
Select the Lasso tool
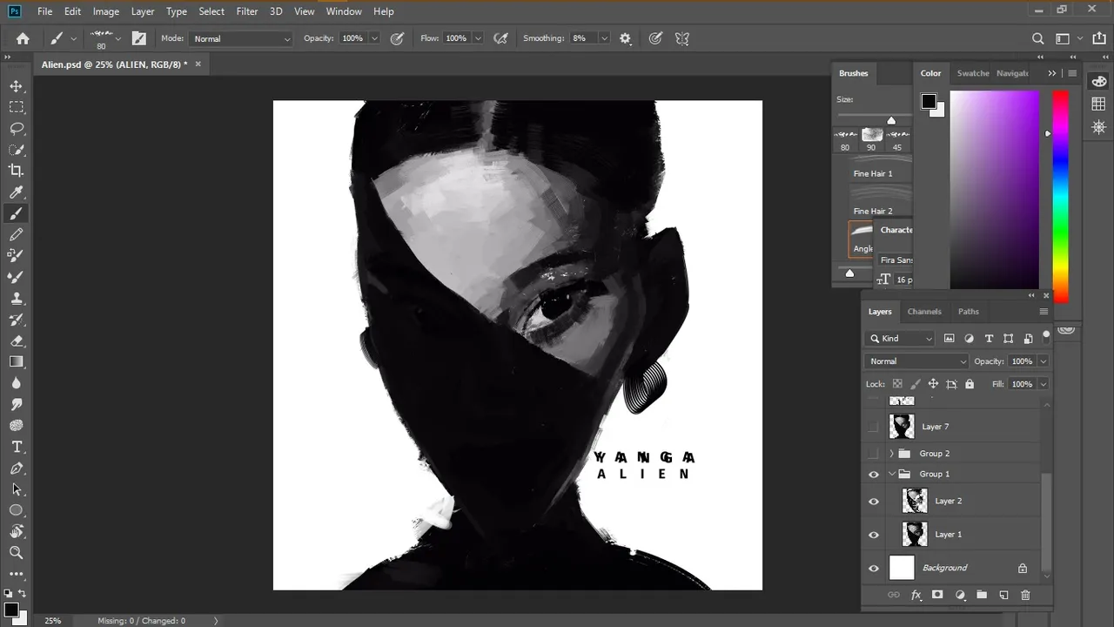point(17,129)
